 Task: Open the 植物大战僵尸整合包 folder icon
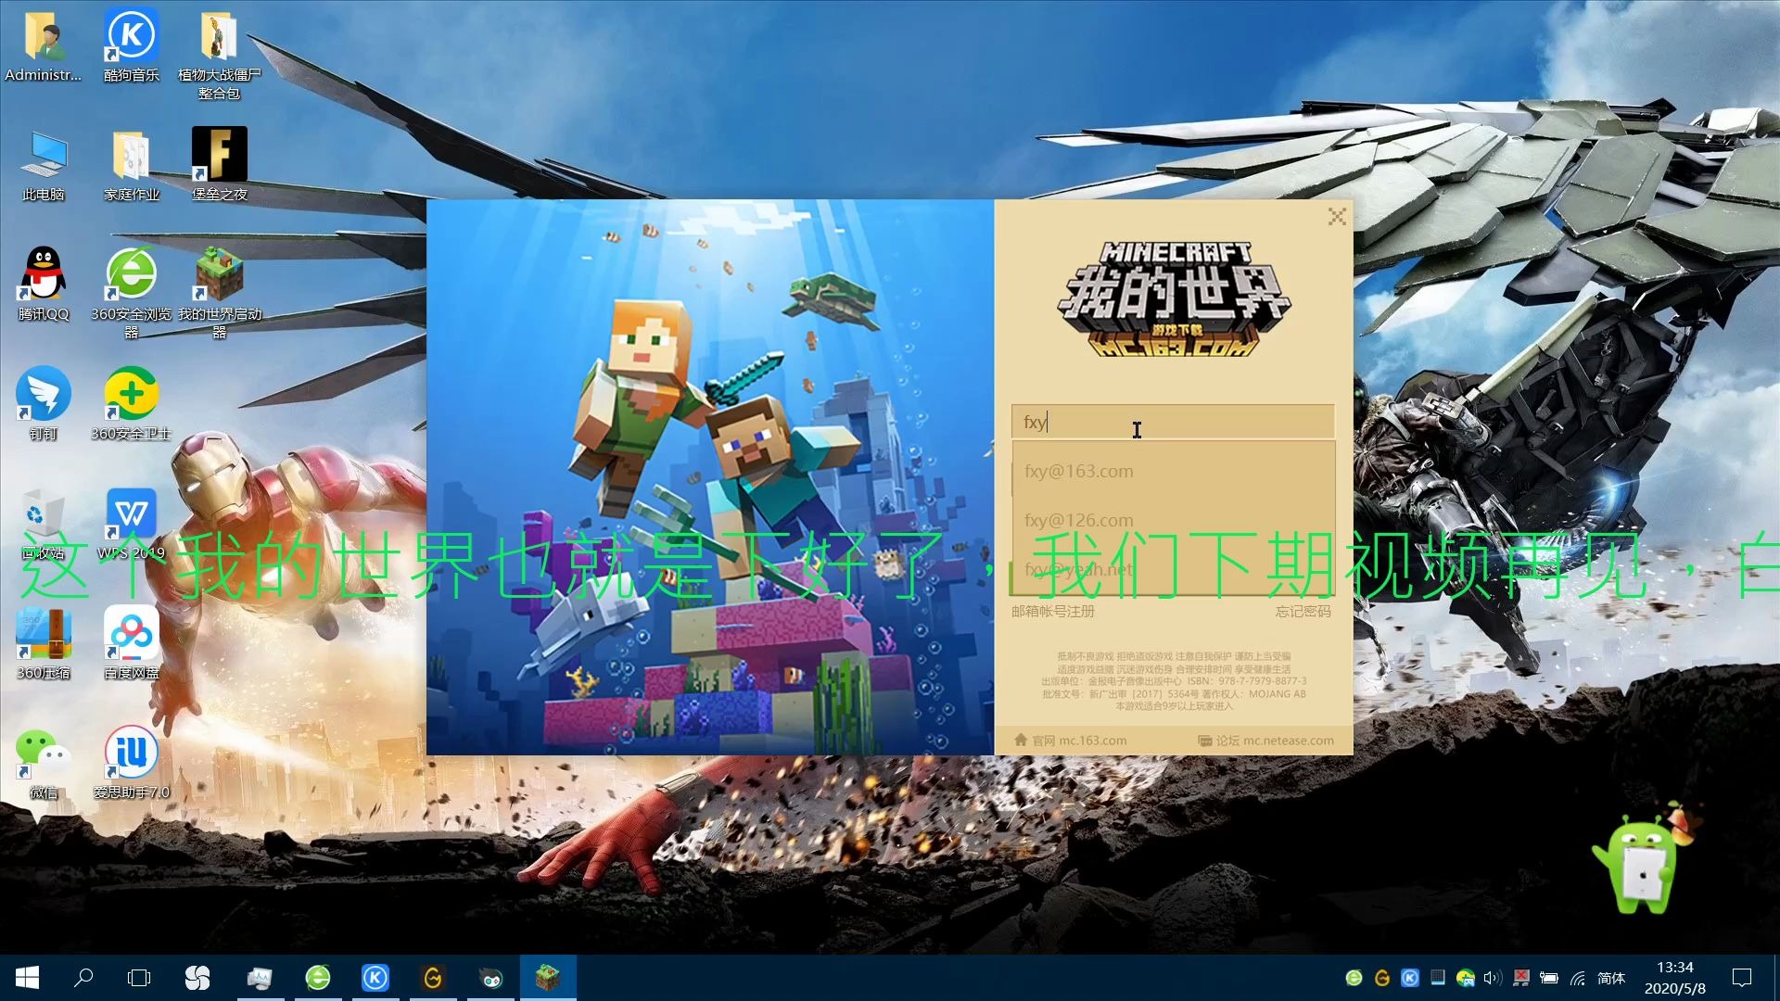[220, 54]
